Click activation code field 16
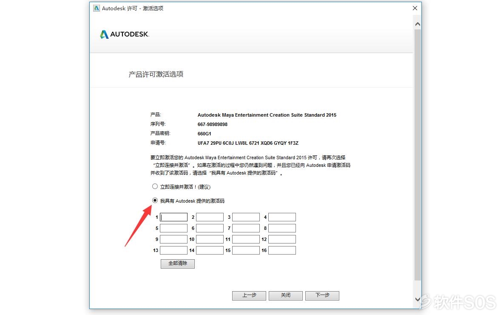 (282, 250)
